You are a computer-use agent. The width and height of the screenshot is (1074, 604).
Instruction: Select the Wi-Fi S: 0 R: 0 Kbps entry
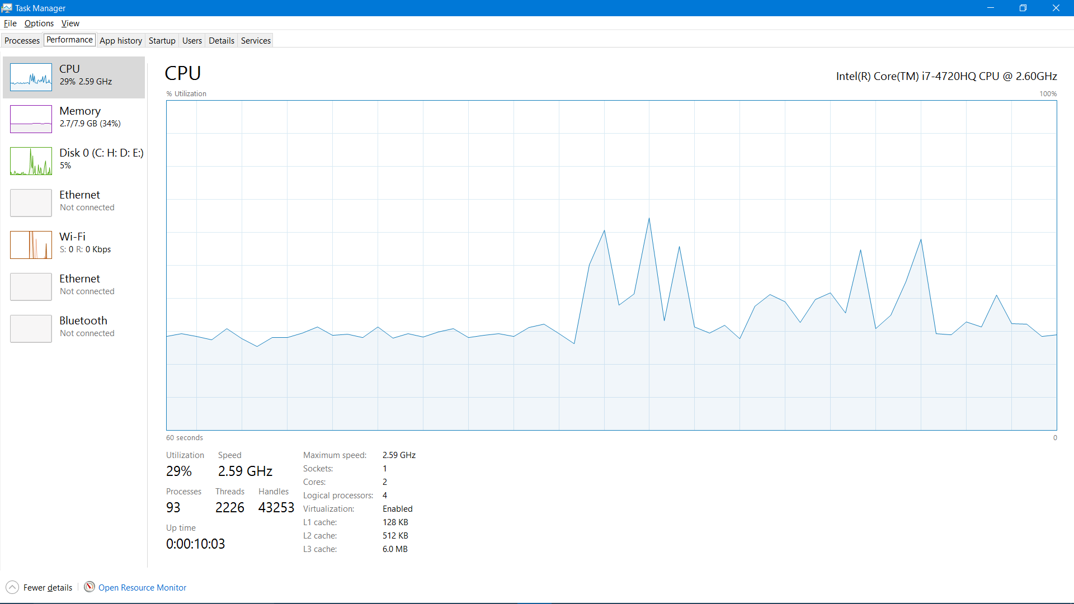pyautogui.click(x=74, y=245)
